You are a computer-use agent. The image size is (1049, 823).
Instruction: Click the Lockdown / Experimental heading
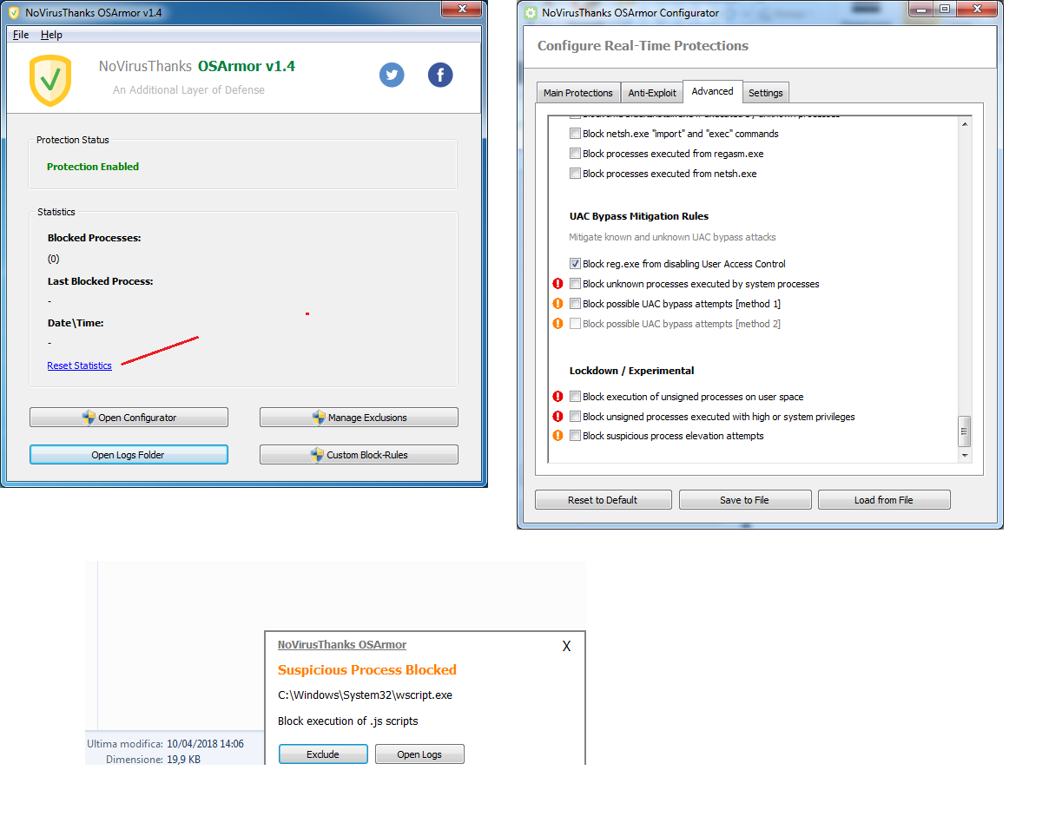(631, 371)
